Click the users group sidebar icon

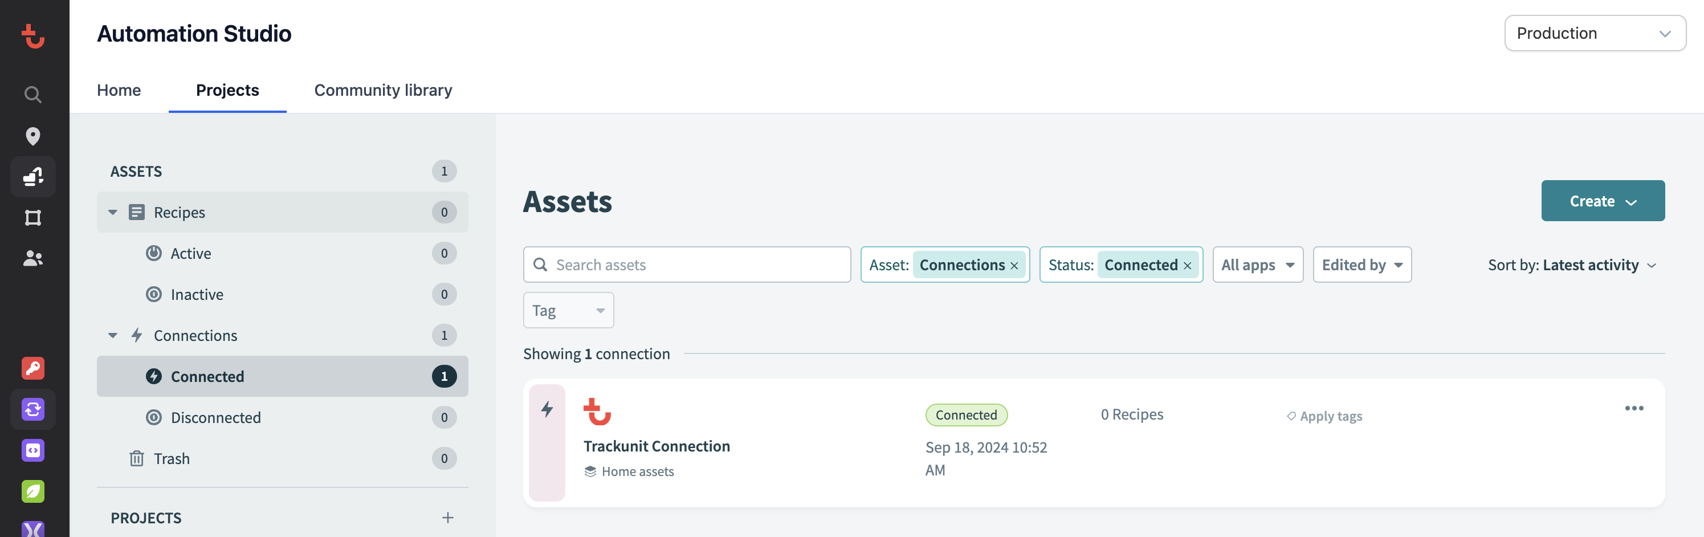pyautogui.click(x=32, y=259)
